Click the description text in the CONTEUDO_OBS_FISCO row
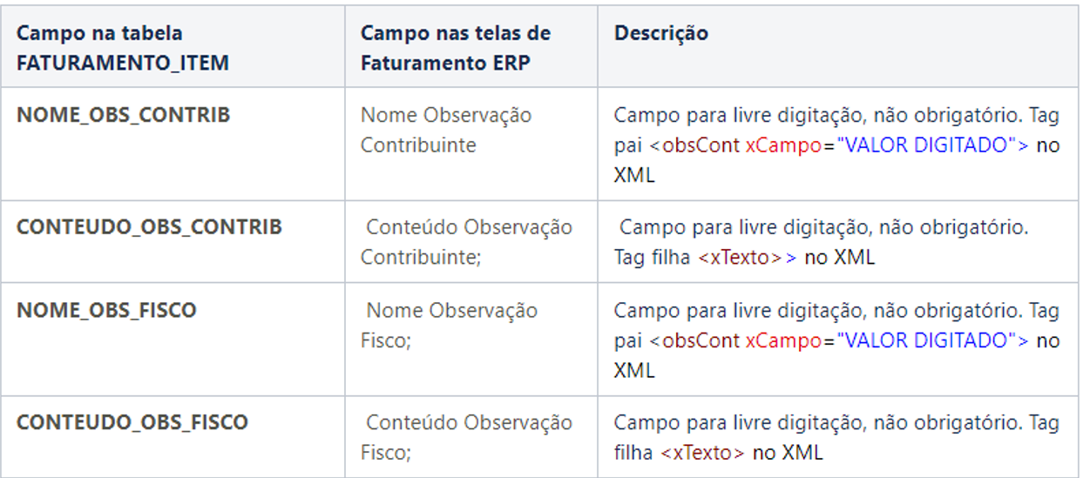 pyautogui.click(x=836, y=423)
